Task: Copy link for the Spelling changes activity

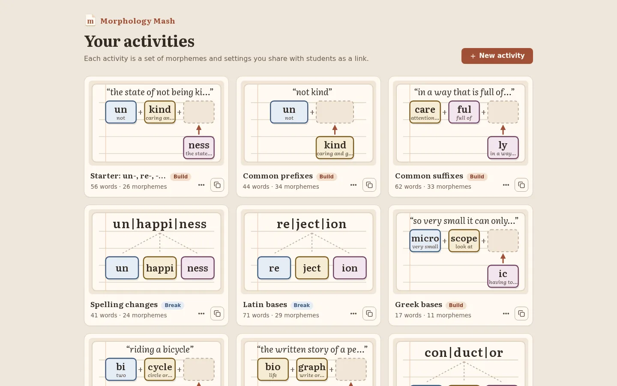Action: pyautogui.click(x=217, y=314)
